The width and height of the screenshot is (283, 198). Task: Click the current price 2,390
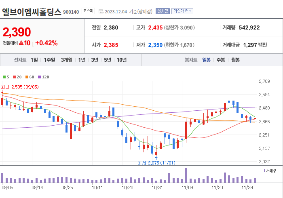[x=17, y=32]
